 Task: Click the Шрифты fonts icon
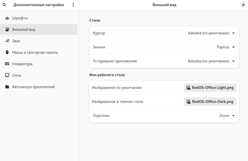(x=7, y=18)
